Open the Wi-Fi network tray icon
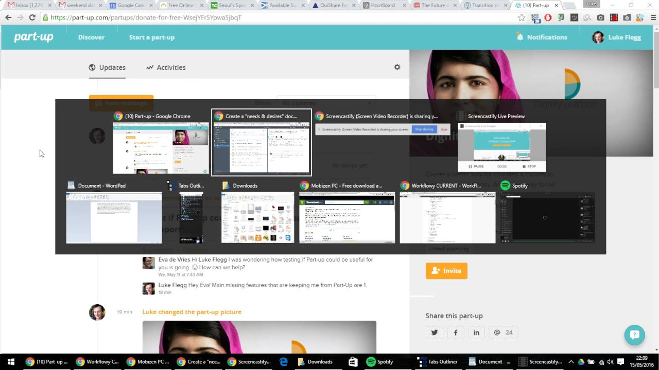Image resolution: width=659 pixels, height=370 pixels. point(601,362)
